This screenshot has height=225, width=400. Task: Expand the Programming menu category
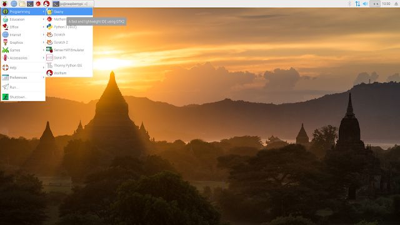(23, 11)
